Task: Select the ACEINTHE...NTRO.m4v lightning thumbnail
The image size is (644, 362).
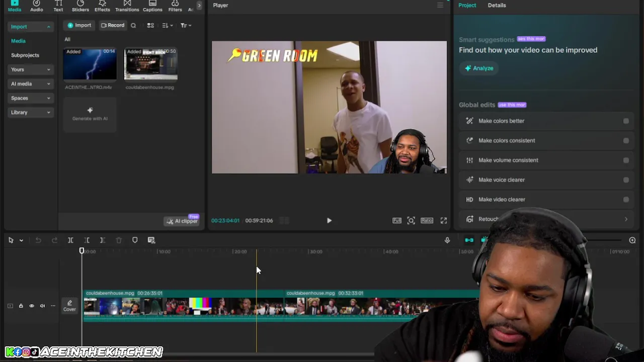Action: click(x=90, y=64)
